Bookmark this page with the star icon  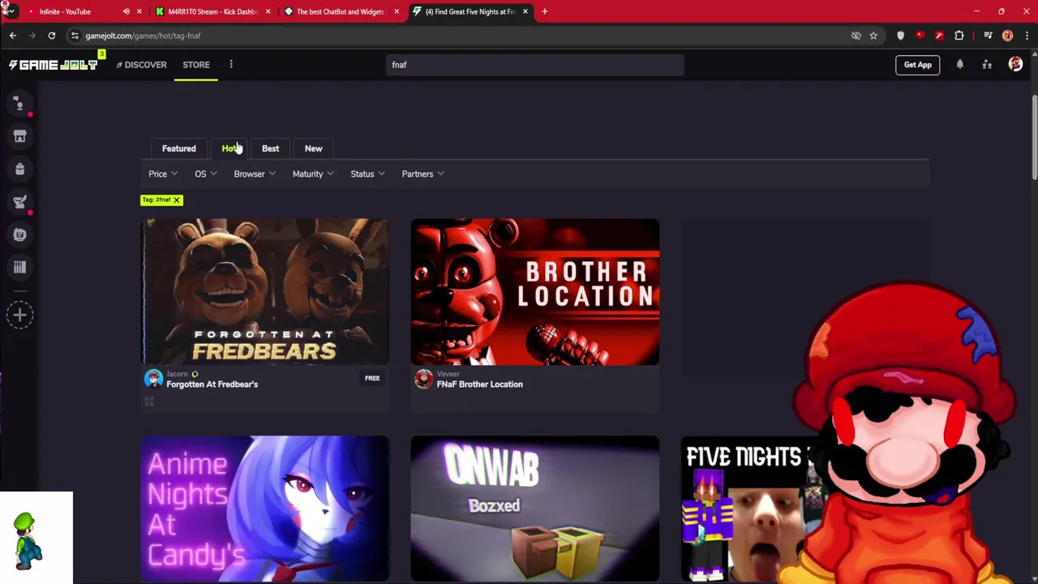873,36
